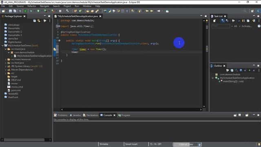Open the Refactor menu
The image size is (261, 147).
coord(32,6)
